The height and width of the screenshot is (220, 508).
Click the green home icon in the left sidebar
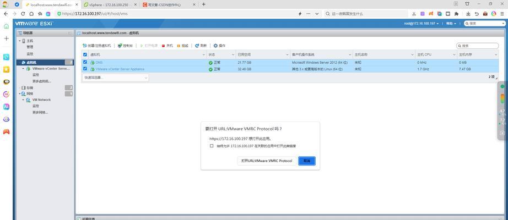(x=6, y=26)
